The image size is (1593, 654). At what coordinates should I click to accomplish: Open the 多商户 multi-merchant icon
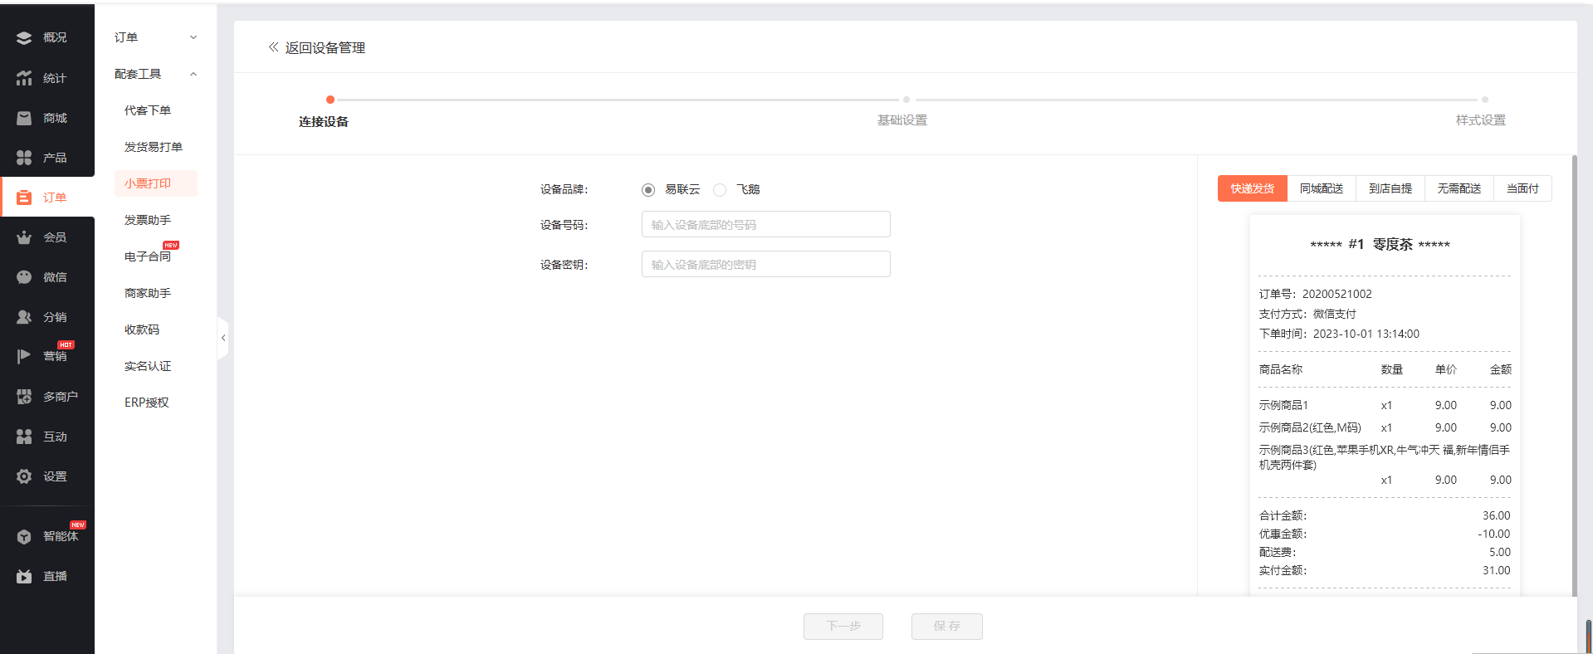pyautogui.click(x=24, y=397)
